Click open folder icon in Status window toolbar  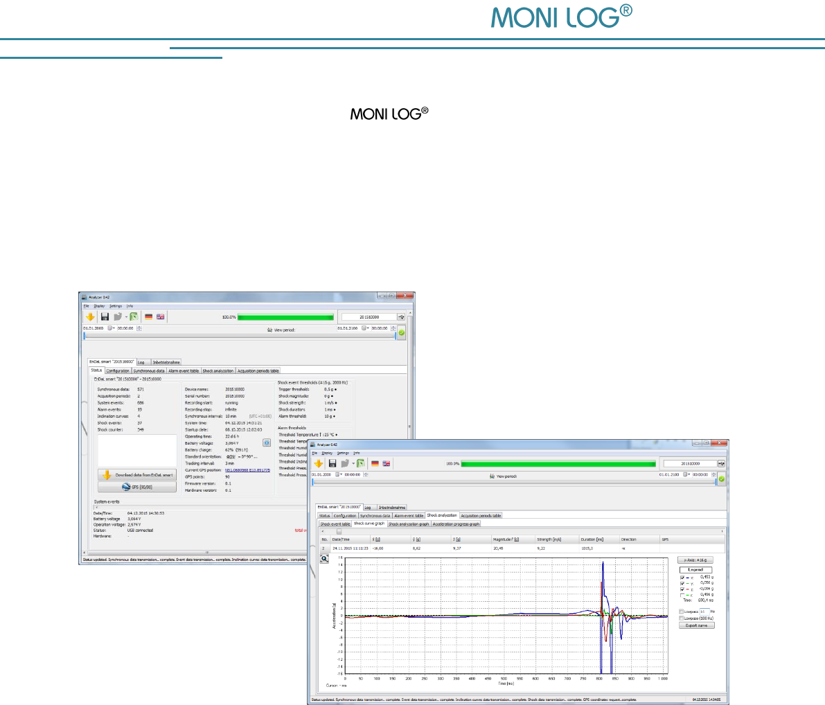click(117, 316)
